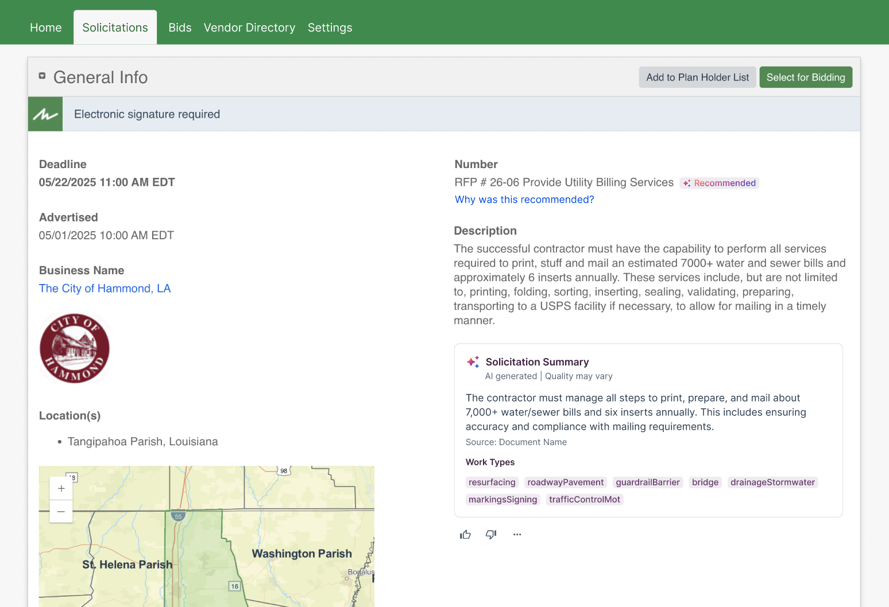The height and width of the screenshot is (607, 889).
Task: Click Select for Bidding button
Action: 806,77
